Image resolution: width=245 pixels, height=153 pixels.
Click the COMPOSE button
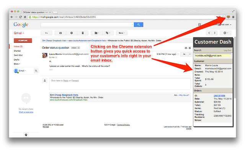[23, 41]
